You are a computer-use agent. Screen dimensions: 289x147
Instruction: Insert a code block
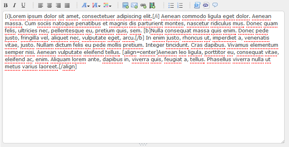197,5
